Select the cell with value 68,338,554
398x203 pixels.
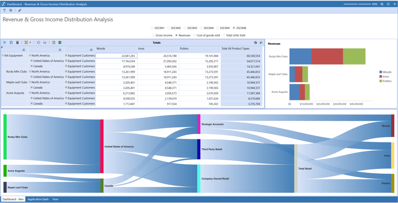point(241,56)
